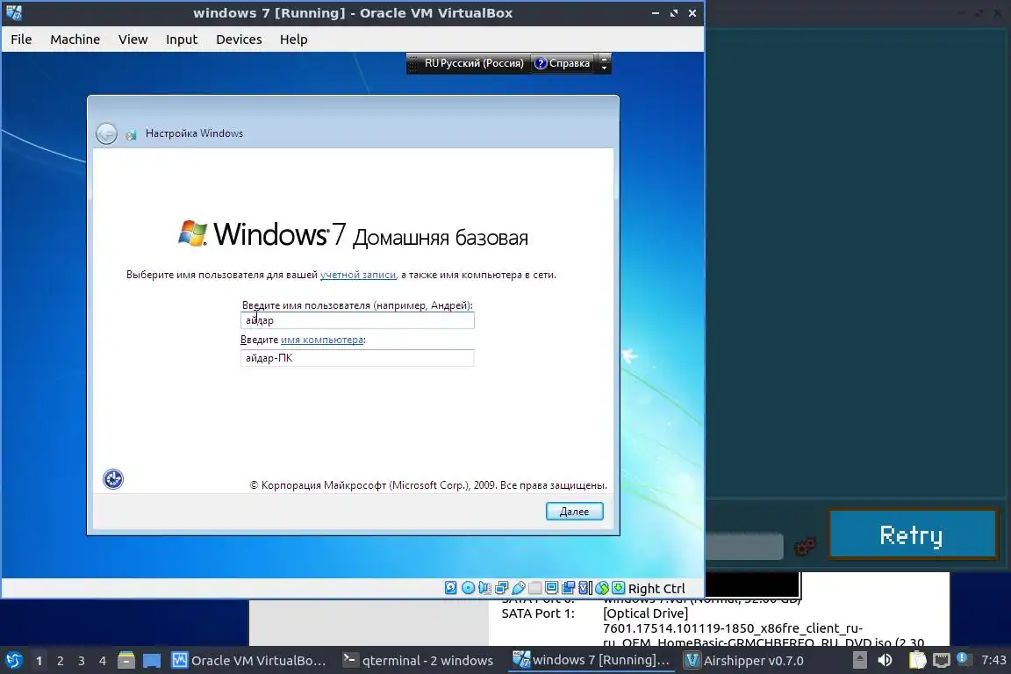Switch to Oracle VM VirtualBox taskbar entry
Viewport: 1011px width, 674px height.
[249, 661]
